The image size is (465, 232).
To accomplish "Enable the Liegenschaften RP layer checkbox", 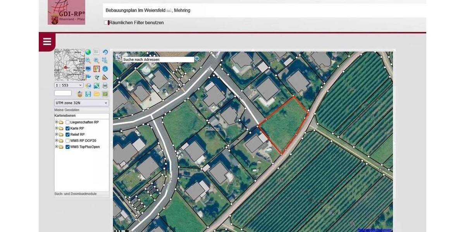I will point(68,122).
